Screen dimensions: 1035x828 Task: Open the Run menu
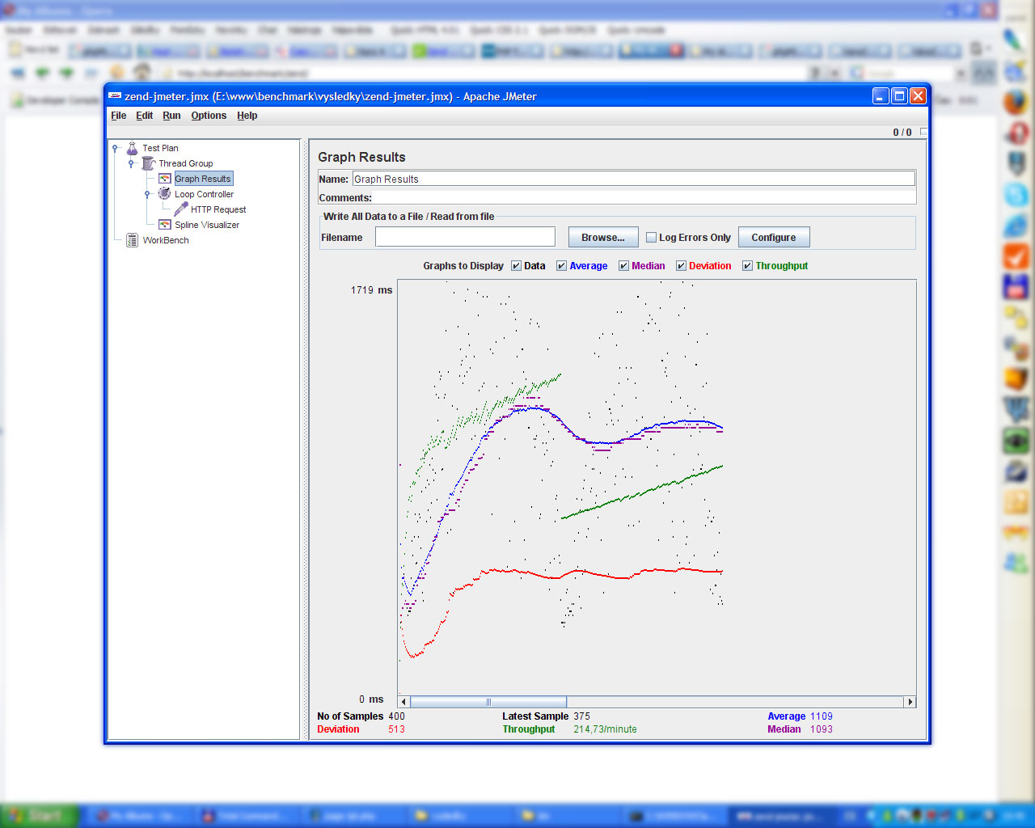[171, 116]
